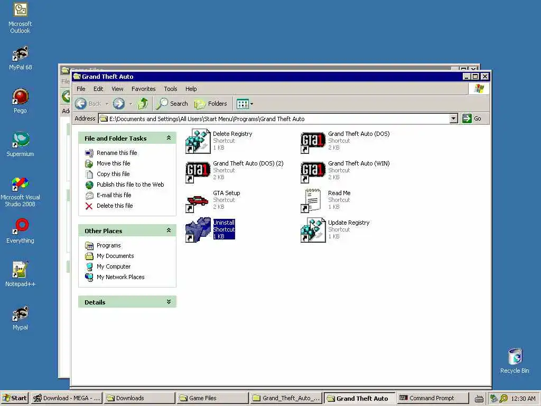Open the Back history dropdown arrow

coord(107,104)
